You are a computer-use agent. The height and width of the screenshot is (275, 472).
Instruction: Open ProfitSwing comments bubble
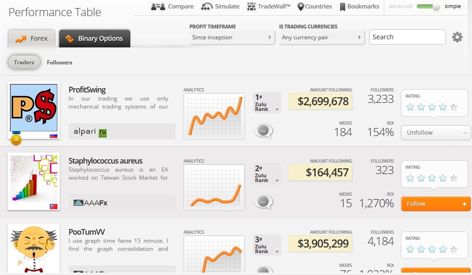tap(263, 131)
